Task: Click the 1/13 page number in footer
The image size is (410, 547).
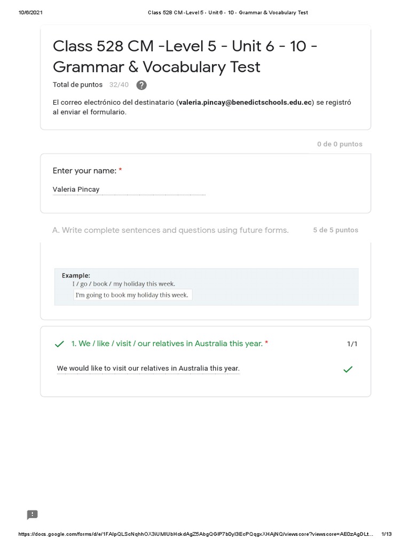Action: coord(387,534)
